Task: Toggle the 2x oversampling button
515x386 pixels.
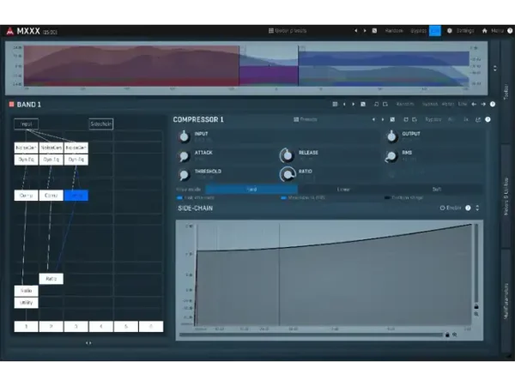Action: coord(466,119)
